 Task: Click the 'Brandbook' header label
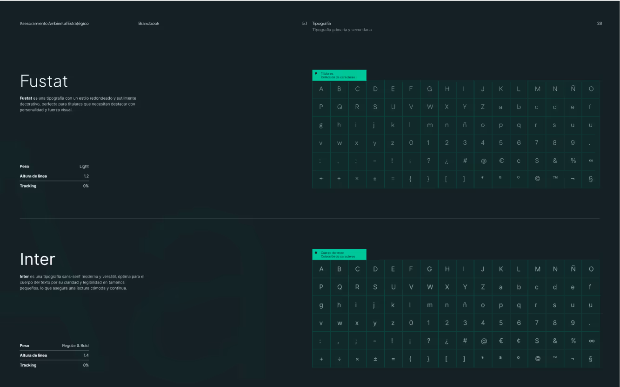[x=149, y=24]
